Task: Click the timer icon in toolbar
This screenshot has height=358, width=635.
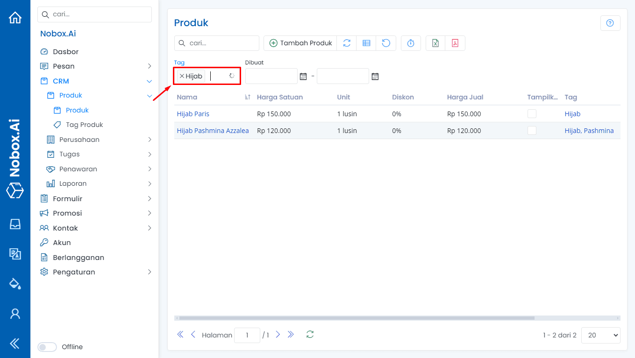Action: click(411, 43)
